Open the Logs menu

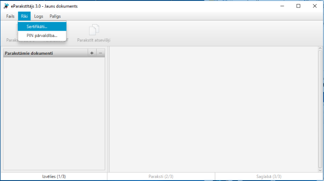(38, 16)
